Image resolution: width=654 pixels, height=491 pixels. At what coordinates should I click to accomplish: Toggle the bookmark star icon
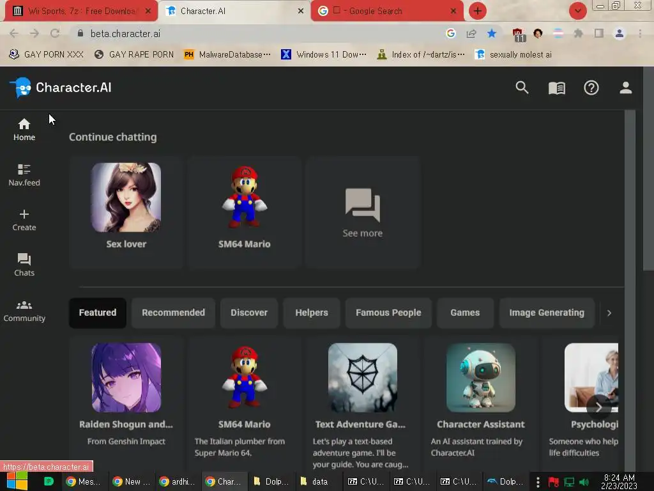coord(492,33)
